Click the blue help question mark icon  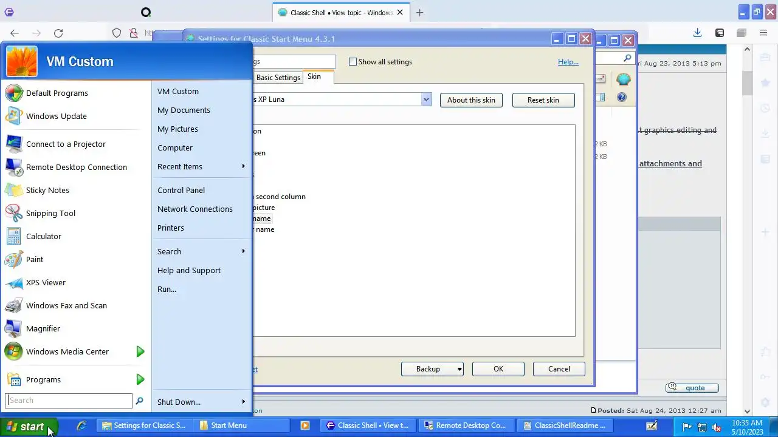621,97
